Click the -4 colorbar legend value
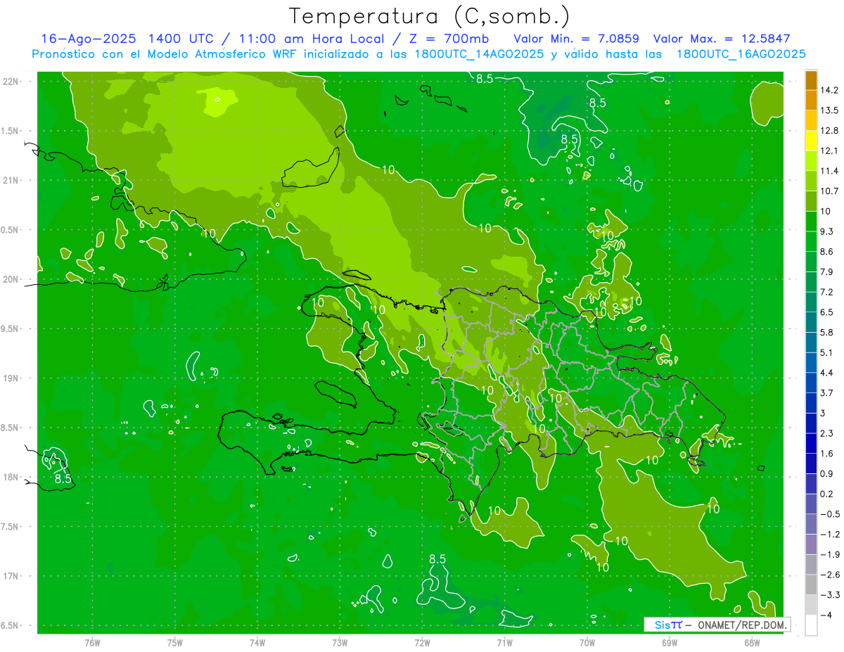The height and width of the screenshot is (652, 844). point(828,615)
